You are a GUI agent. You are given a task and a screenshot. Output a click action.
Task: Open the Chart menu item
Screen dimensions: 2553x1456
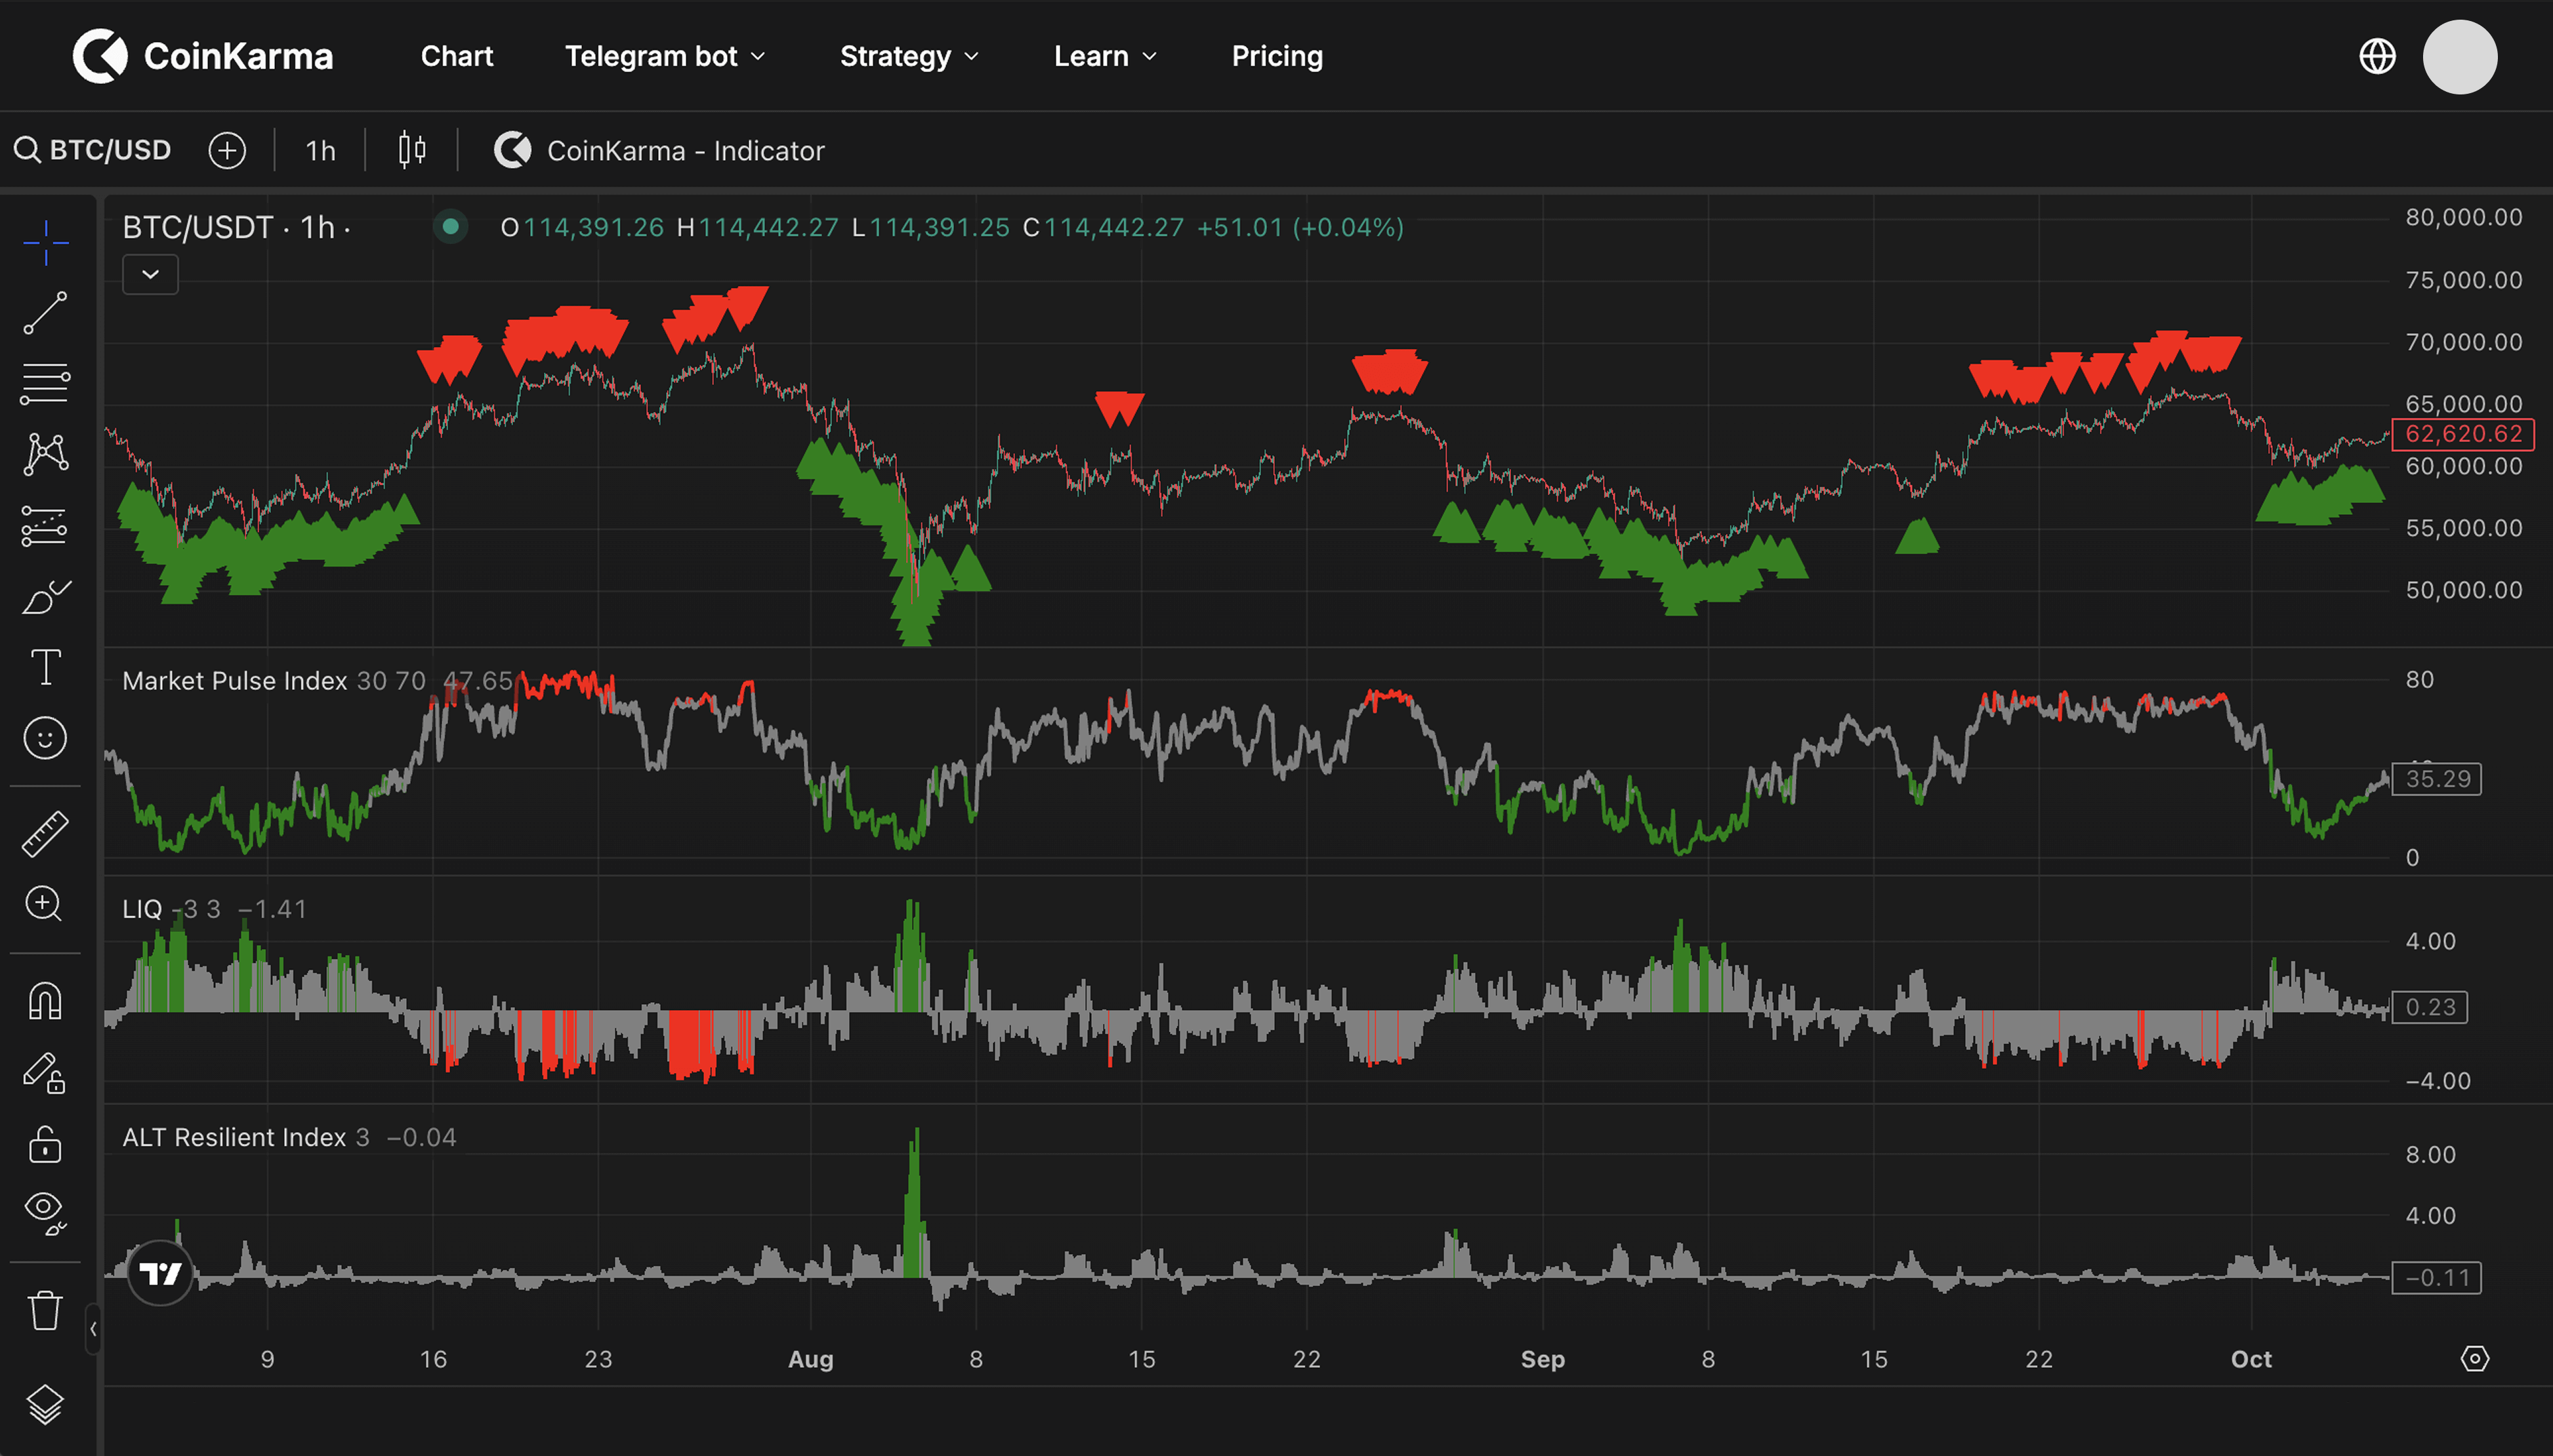[x=456, y=56]
